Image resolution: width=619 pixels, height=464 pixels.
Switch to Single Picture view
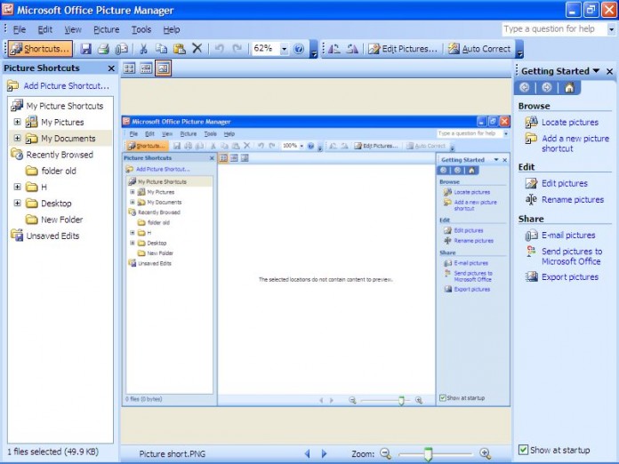point(163,68)
